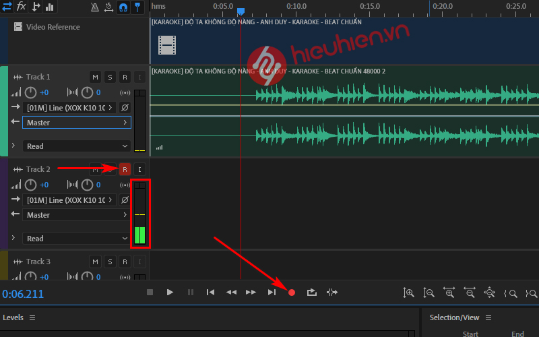
Task: Click the Skip Selection icon in transport
Action: click(x=331, y=292)
